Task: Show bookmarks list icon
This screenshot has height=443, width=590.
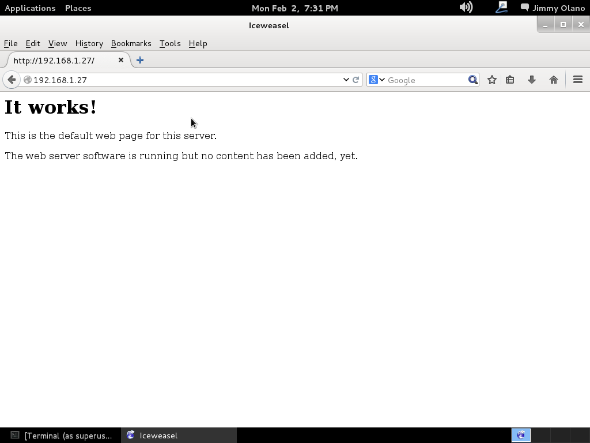Action: click(510, 80)
